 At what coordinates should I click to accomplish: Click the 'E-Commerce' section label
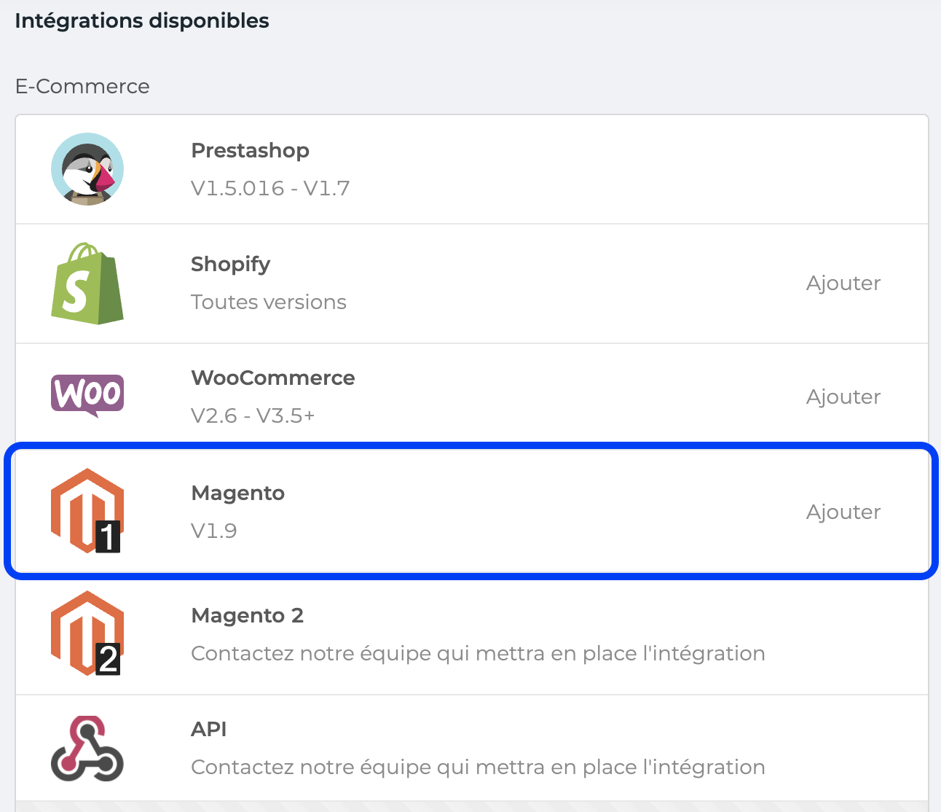(82, 86)
